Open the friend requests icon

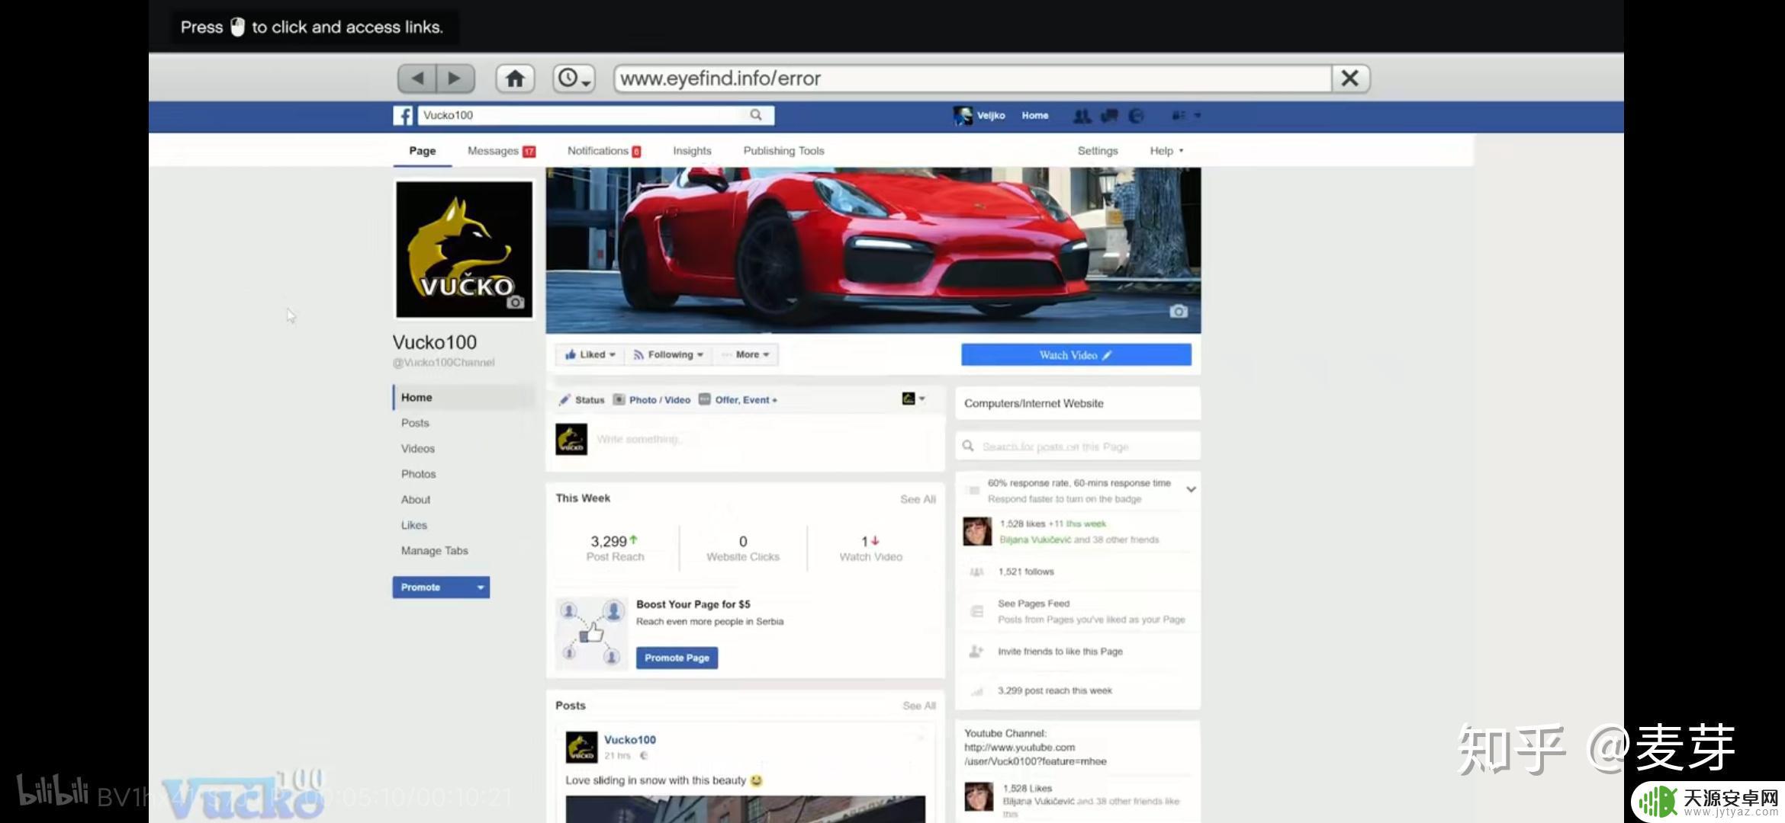click(x=1082, y=116)
